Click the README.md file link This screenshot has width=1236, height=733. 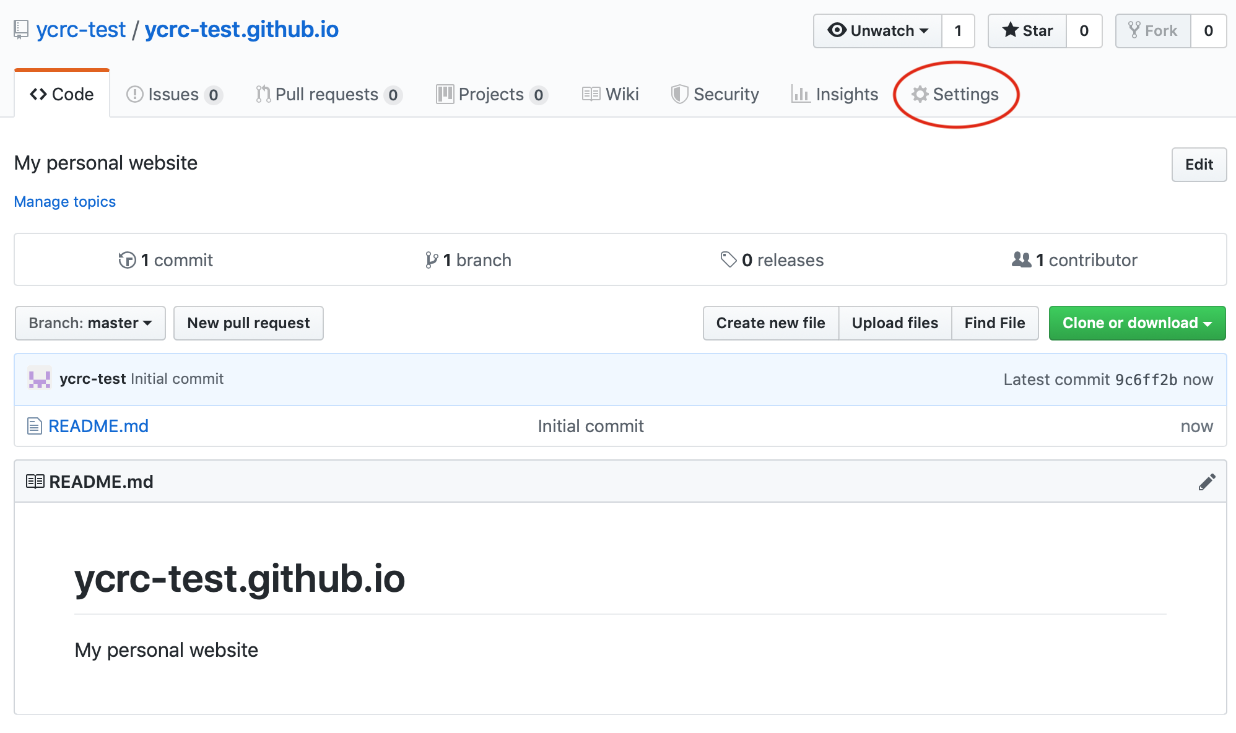[x=98, y=425]
